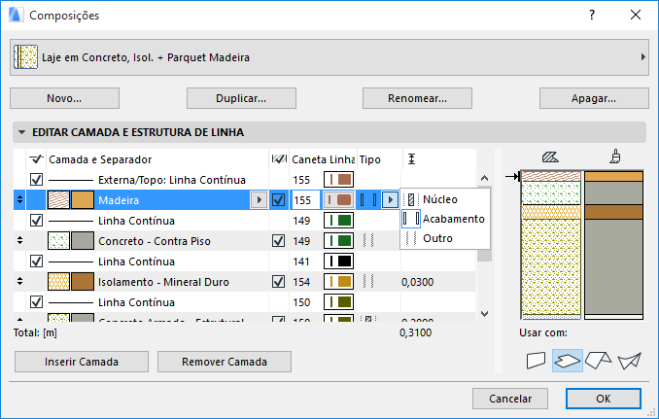Click the cut fill hatch preview icon
Image resolution: width=659 pixels, height=419 pixels.
[550, 157]
